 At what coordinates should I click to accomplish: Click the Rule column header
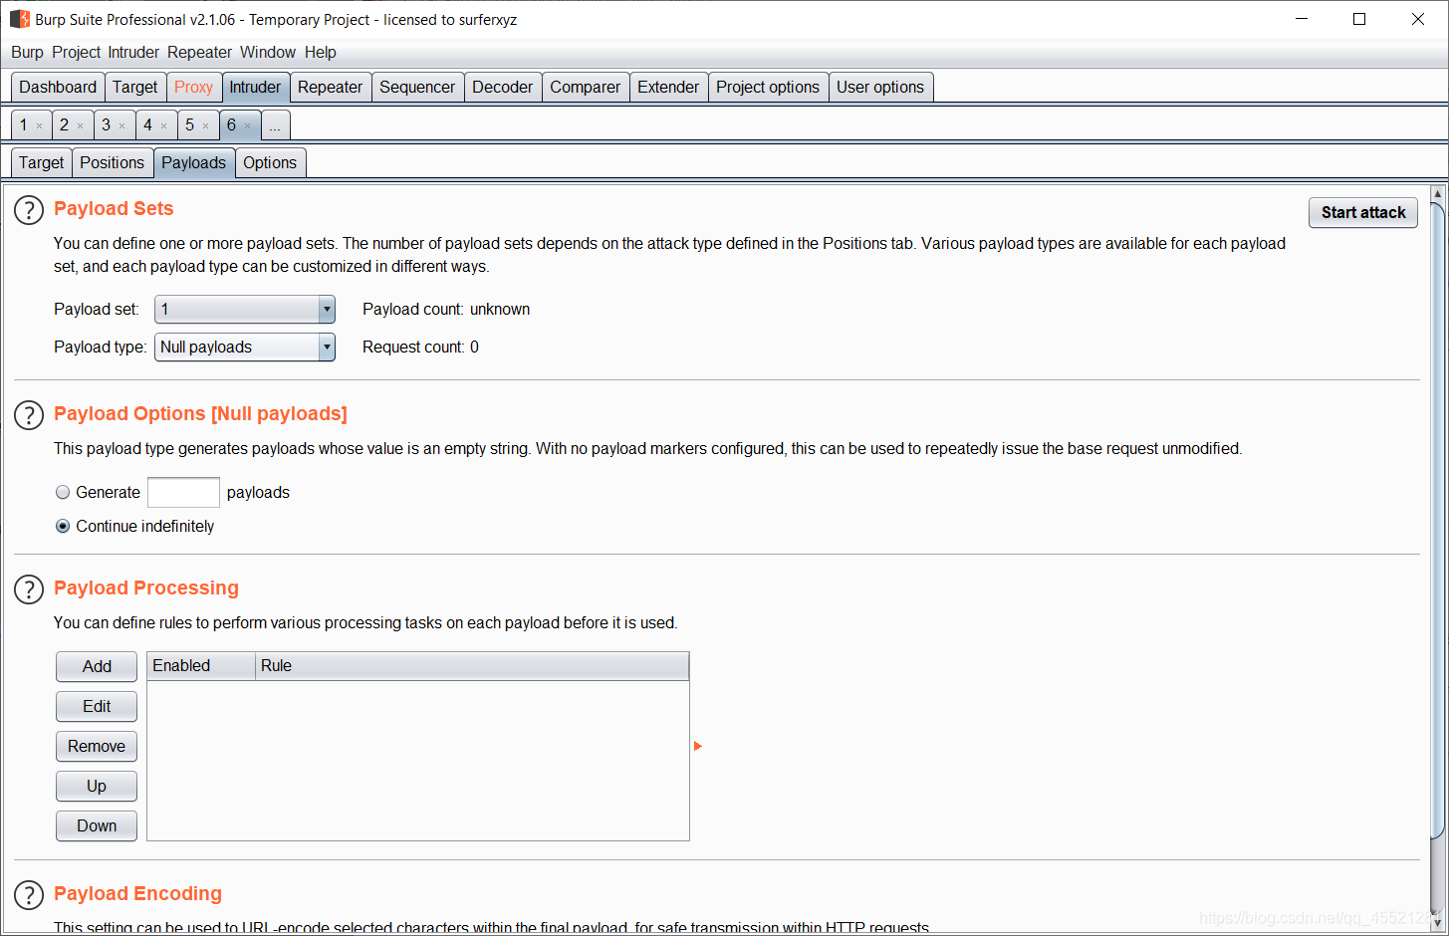(x=472, y=666)
